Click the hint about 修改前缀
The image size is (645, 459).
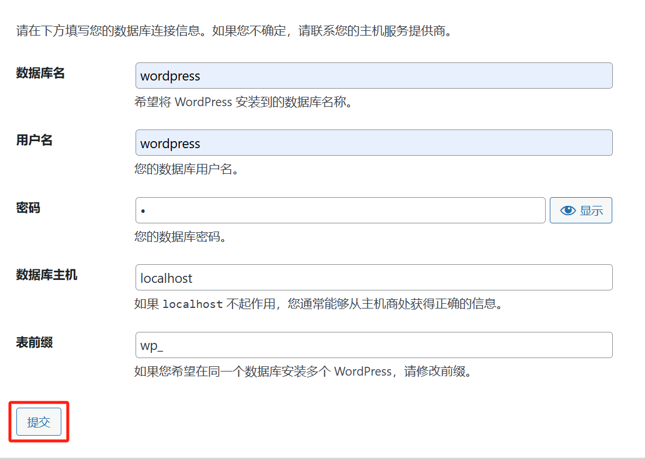(x=304, y=372)
